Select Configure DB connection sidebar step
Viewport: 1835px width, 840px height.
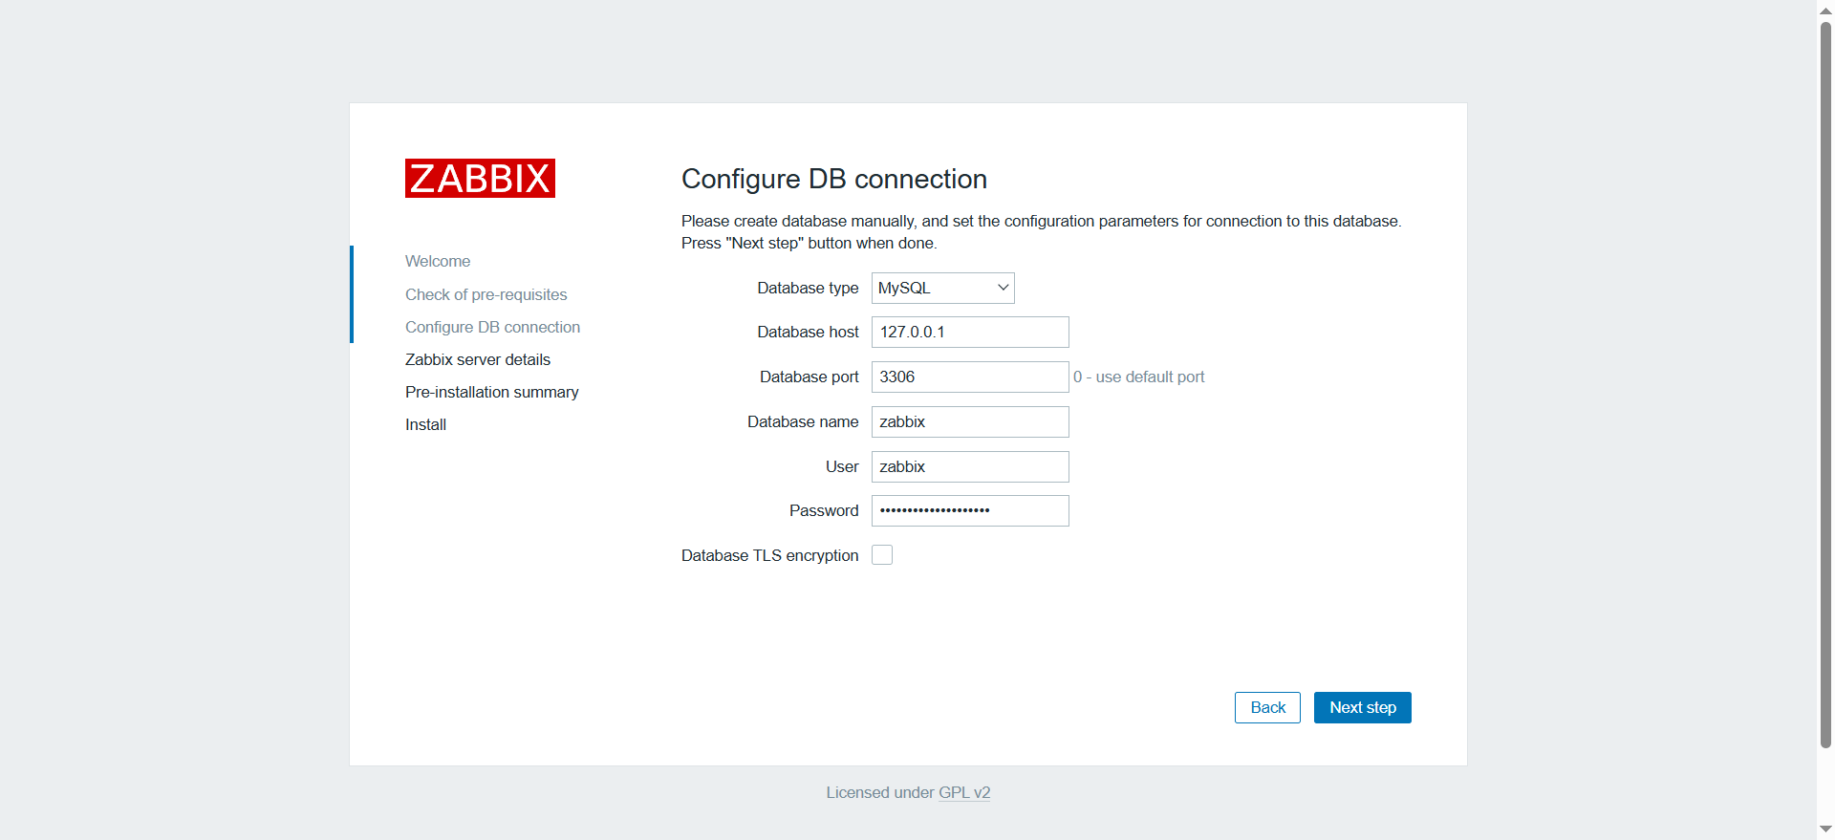[492, 327]
